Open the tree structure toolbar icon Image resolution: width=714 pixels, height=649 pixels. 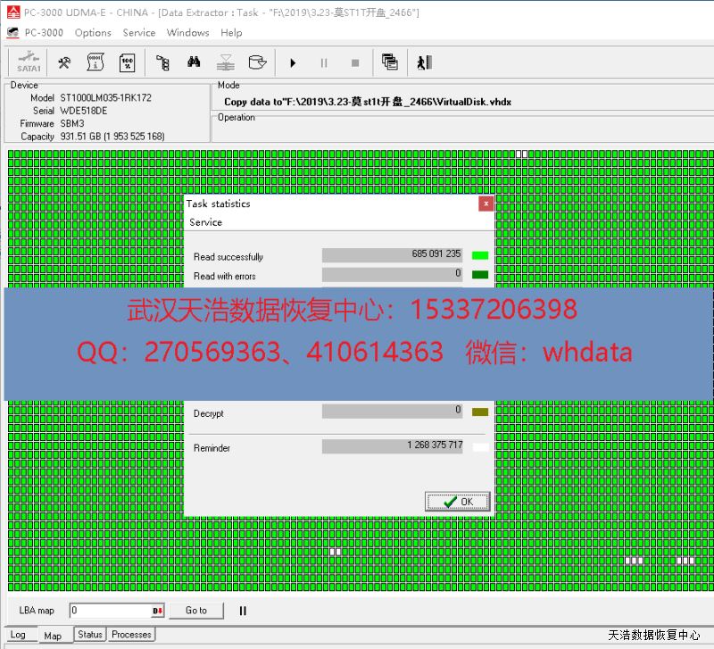pos(162,62)
